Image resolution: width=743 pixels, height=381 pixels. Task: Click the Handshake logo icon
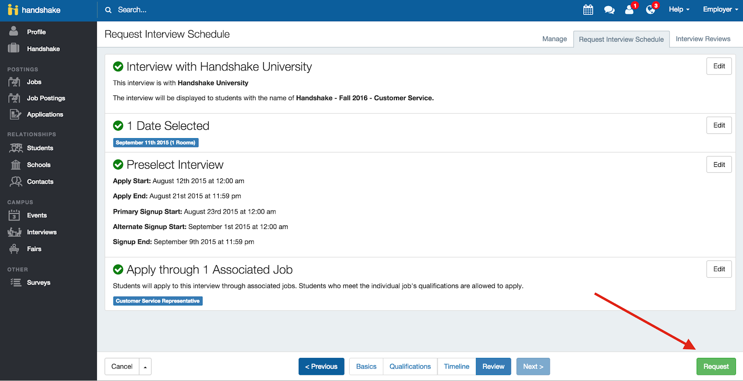pos(13,10)
